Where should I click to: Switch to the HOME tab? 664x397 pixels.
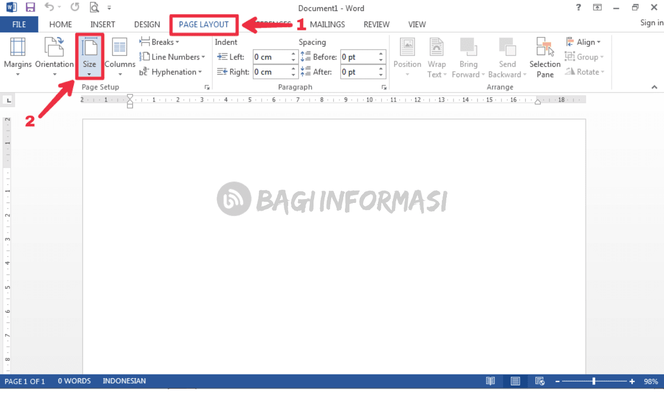pyautogui.click(x=61, y=24)
